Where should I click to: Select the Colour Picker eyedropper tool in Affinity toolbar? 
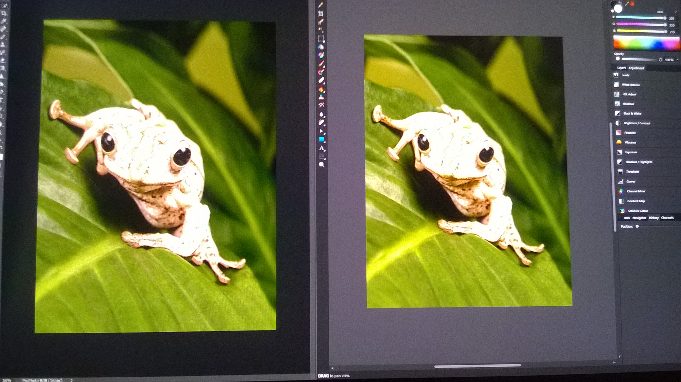pyautogui.click(x=321, y=5)
